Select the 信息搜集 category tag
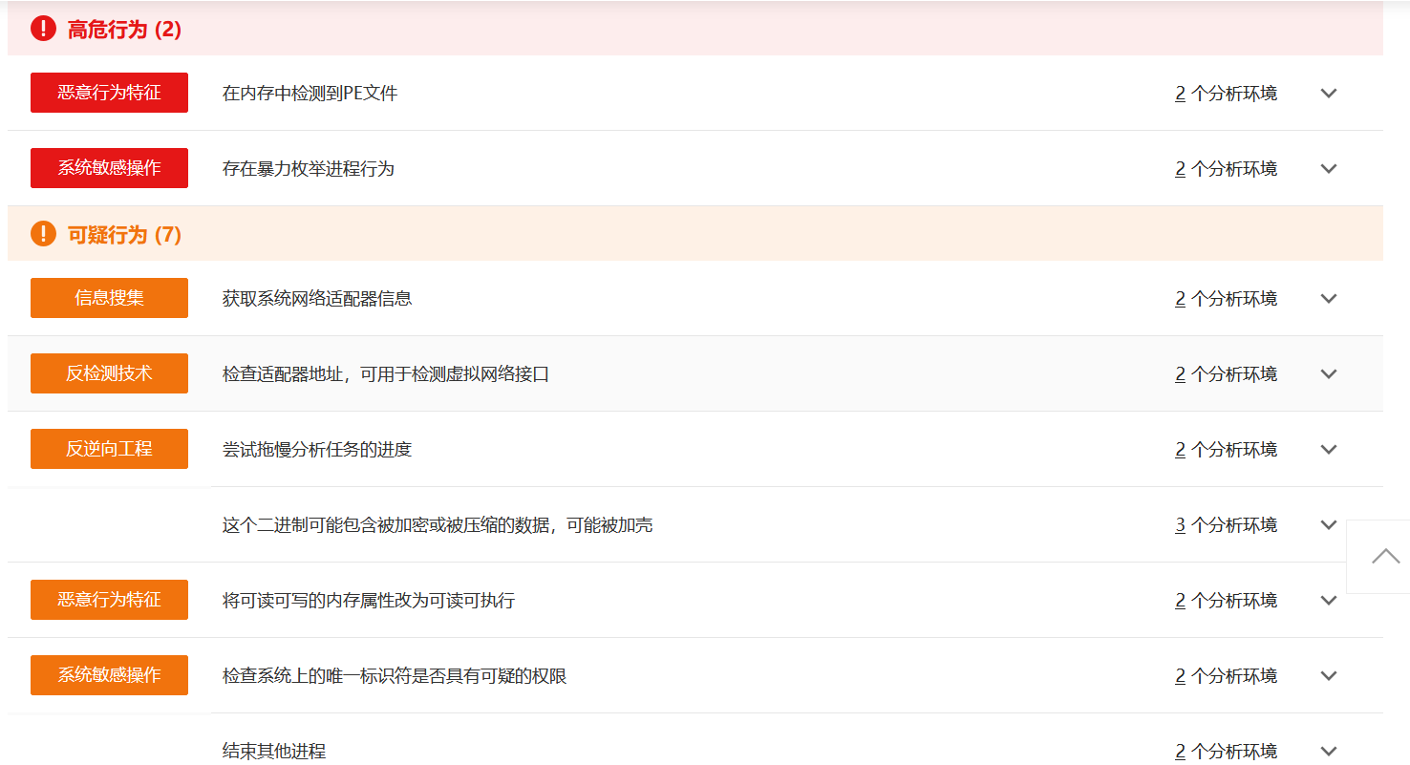The height and width of the screenshot is (765, 1410). click(109, 298)
